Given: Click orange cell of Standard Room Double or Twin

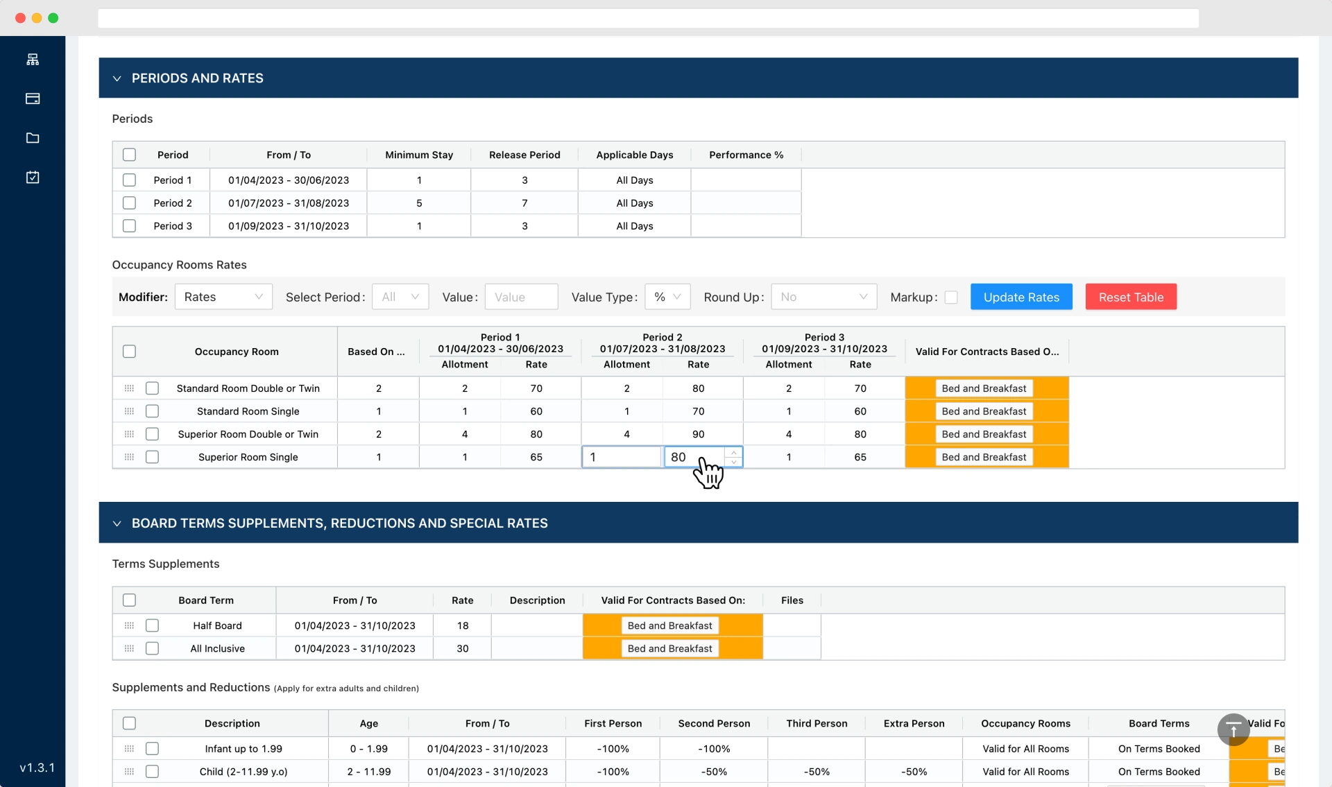Looking at the screenshot, I should (x=987, y=388).
